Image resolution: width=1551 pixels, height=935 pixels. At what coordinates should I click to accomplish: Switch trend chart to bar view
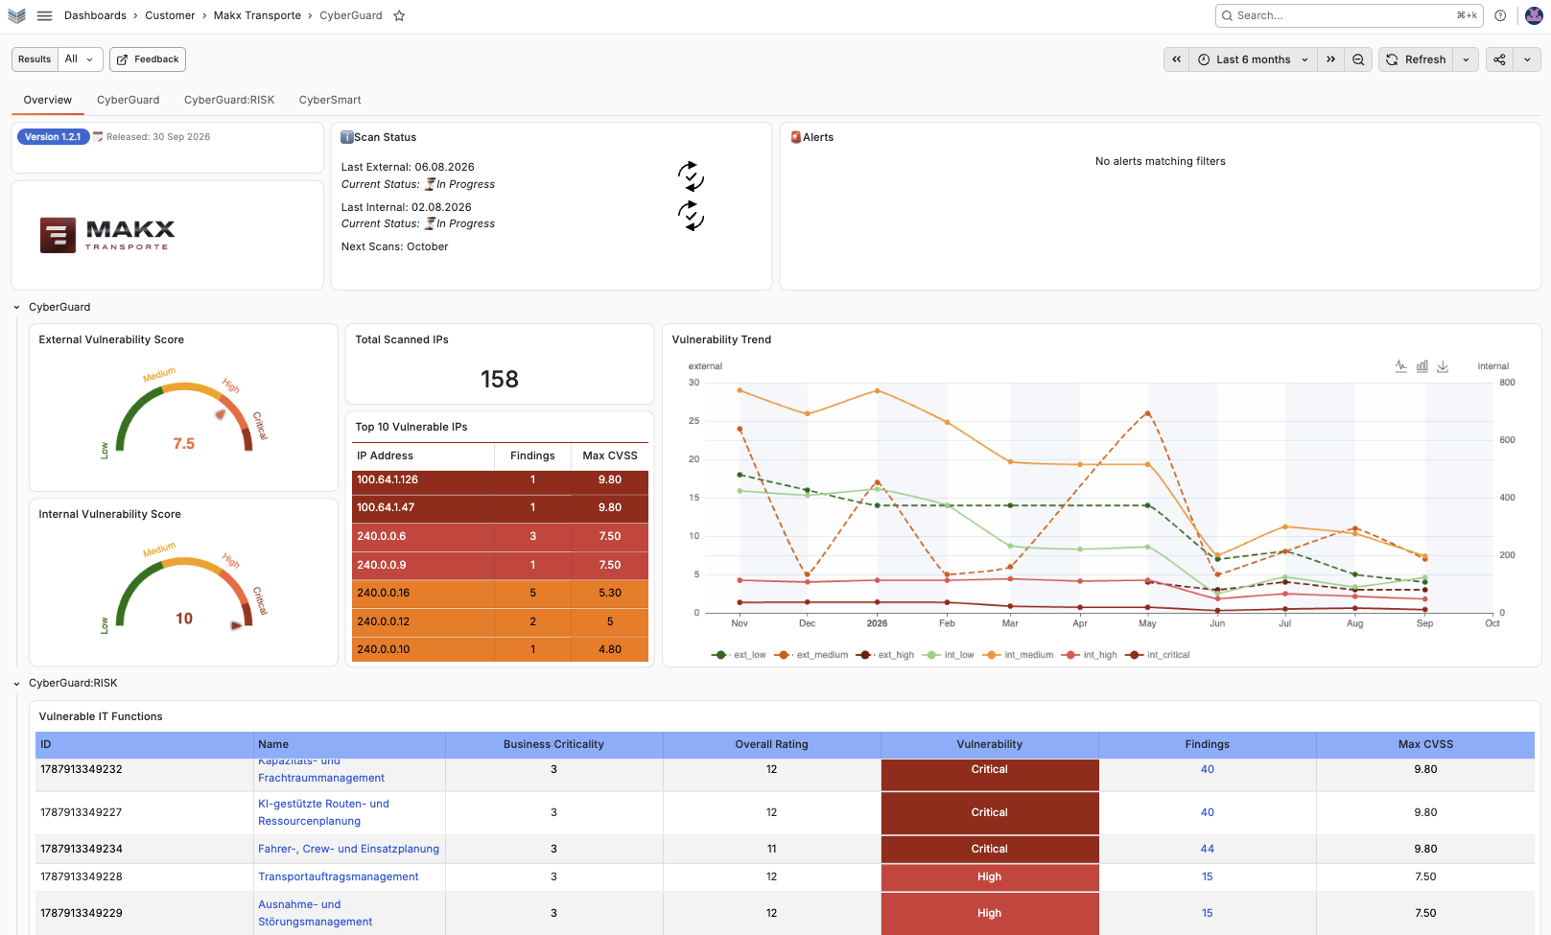[1422, 366]
